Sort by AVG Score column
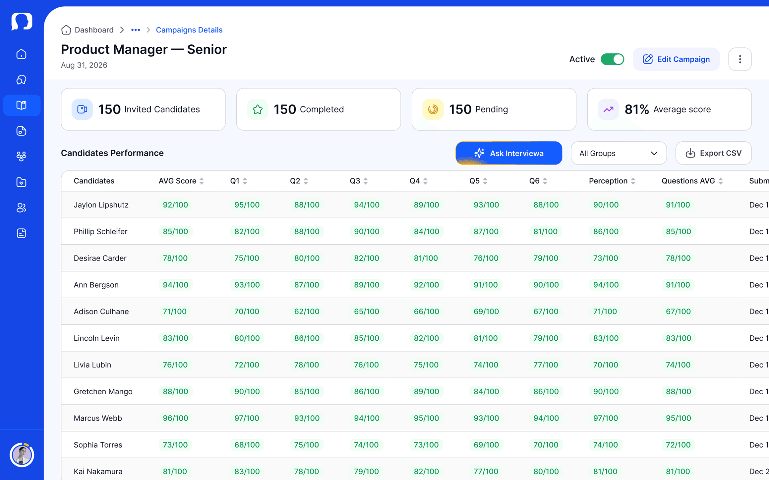This screenshot has height=480, width=769. pyautogui.click(x=202, y=181)
